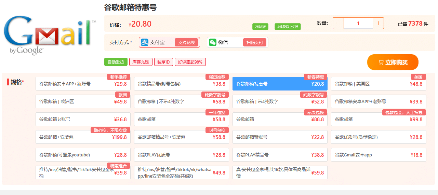This screenshot has height=195, width=438.
Task: Click the 欧洲 badge
Action: pyautogui.click(x=123, y=95)
